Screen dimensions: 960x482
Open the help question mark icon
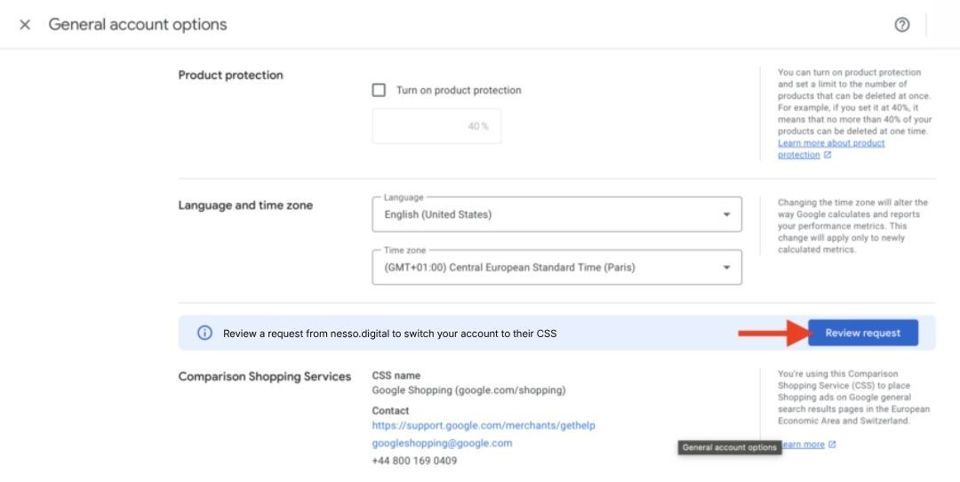pos(901,25)
